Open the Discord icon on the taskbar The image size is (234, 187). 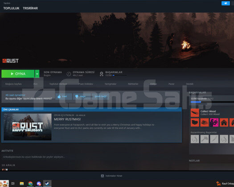tap(39, 183)
